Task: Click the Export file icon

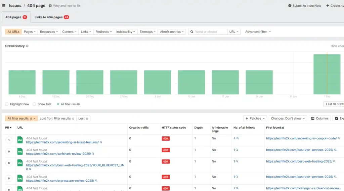Action: pos(337,118)
